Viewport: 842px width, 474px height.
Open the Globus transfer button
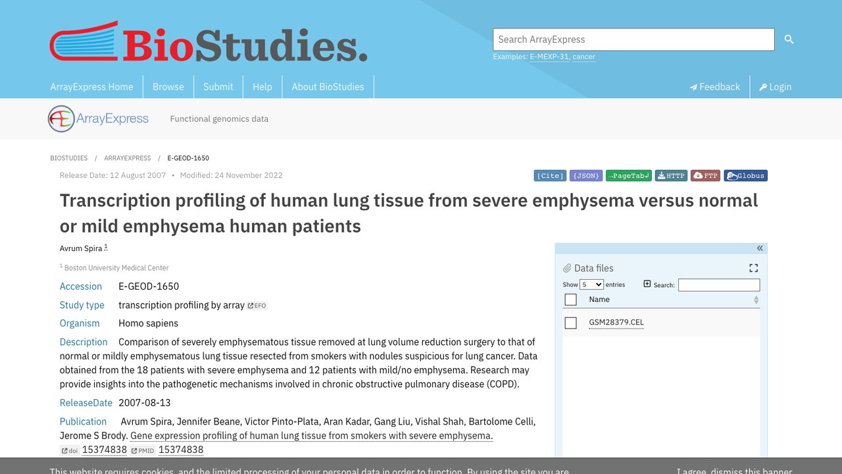(x=746, y=176)
